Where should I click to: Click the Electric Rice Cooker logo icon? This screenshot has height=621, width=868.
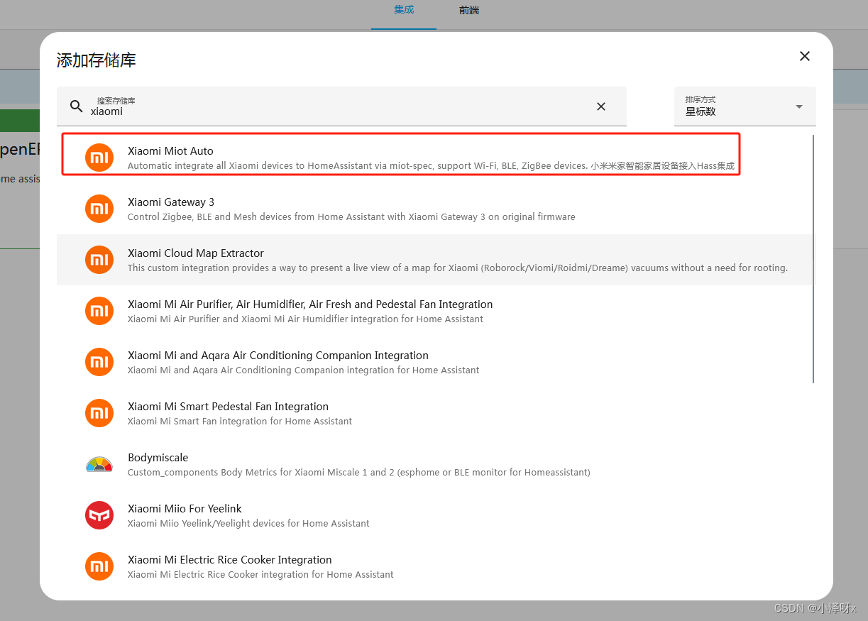(99, 566)
